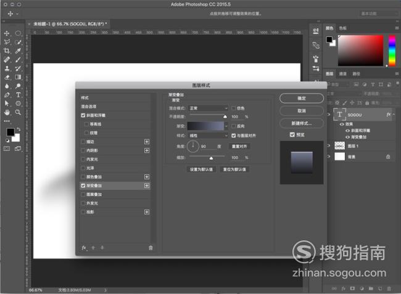Swap foreground and background colors arrow
Image resolution: width=401 pixels, height=294 pixels.
[x=19, y=129]
